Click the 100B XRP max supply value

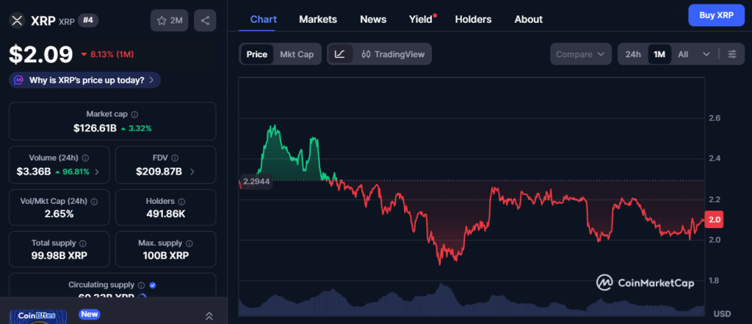coord(165,256)
